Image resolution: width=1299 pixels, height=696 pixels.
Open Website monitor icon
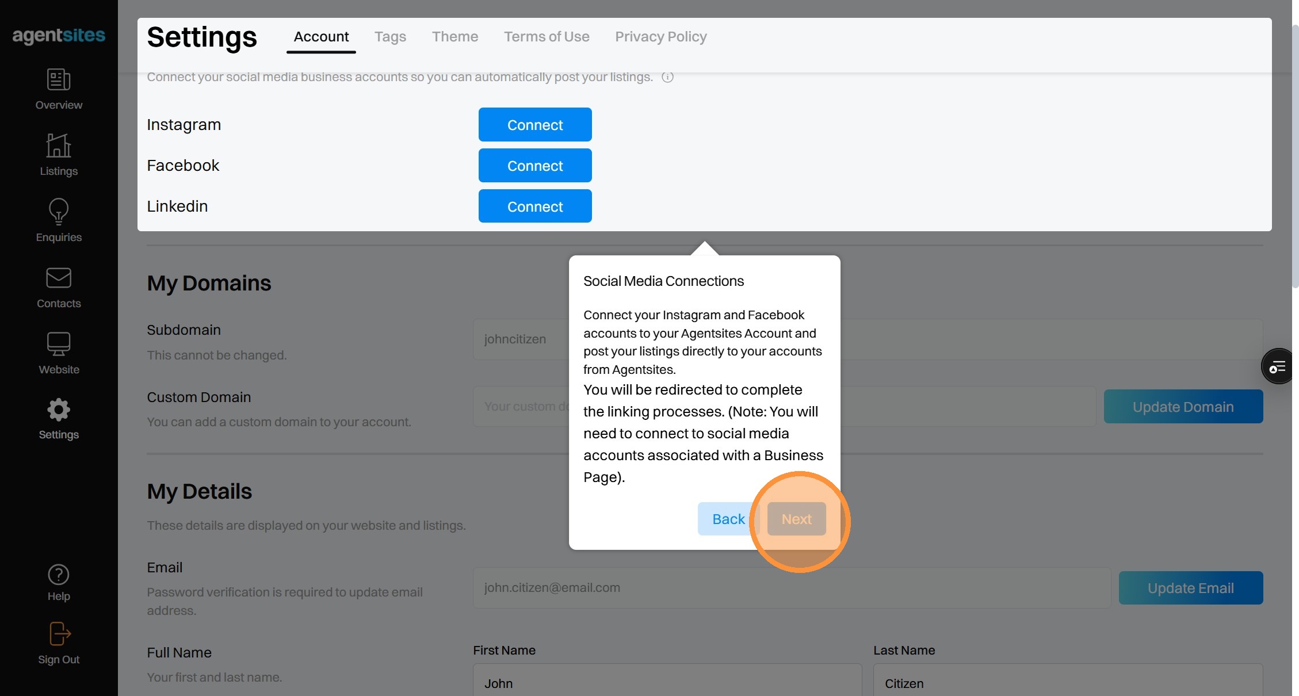tap(59, 345)
